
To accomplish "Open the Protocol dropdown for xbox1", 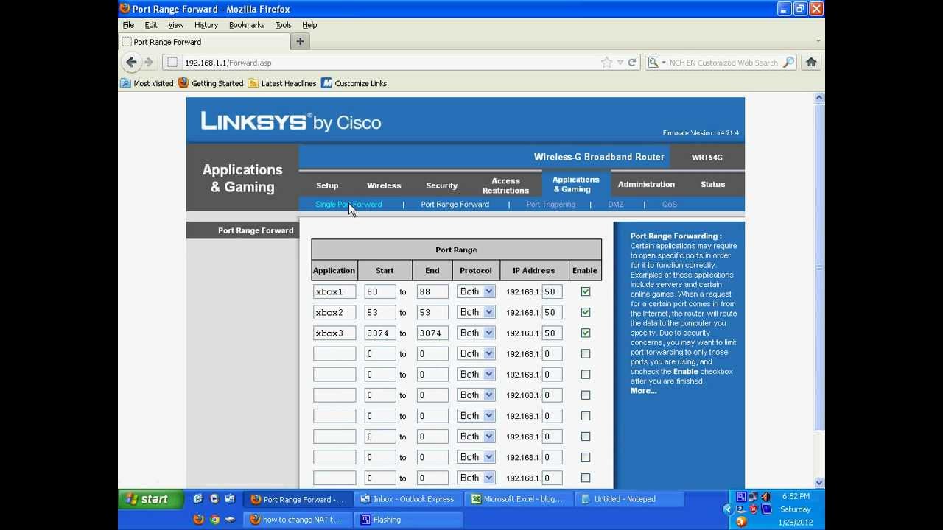I will [x=476, y=291].
